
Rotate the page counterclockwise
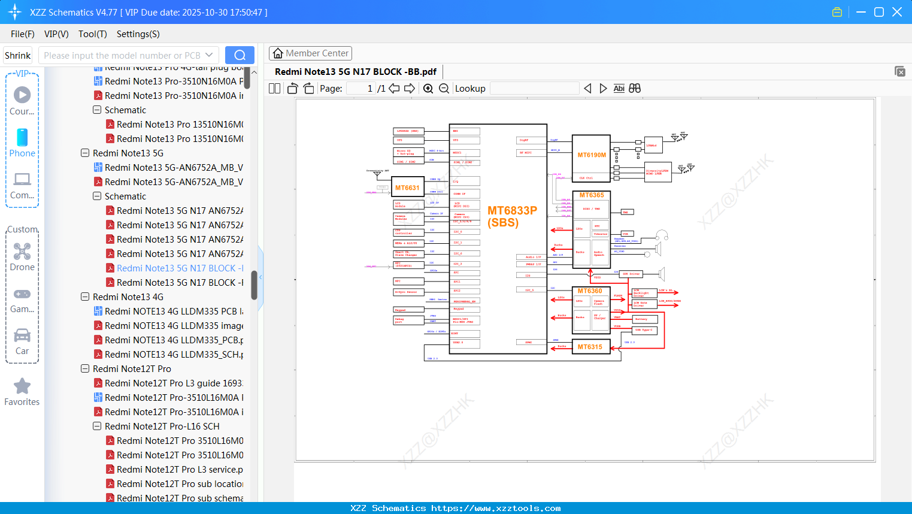click(293, 89)
